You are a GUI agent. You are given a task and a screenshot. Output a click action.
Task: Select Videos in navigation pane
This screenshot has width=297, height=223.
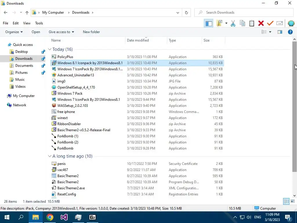pyautogui.click(x=20, y=87)
